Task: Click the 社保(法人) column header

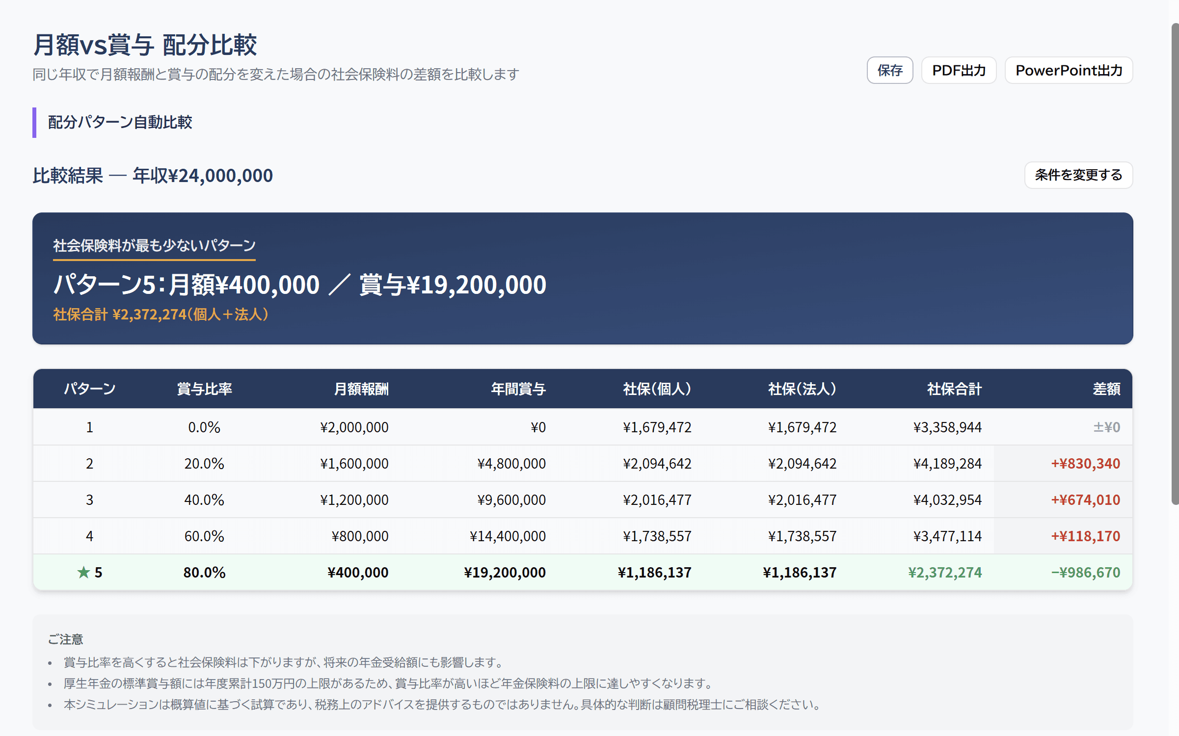Action: tap(803, 389)
